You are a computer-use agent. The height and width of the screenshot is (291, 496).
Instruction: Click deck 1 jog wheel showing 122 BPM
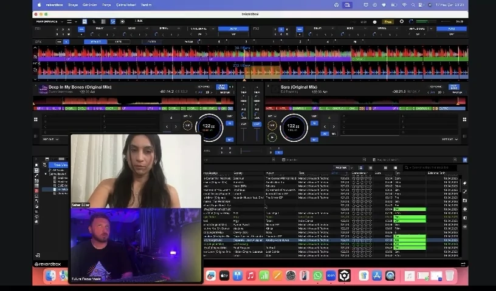point(209,127)
